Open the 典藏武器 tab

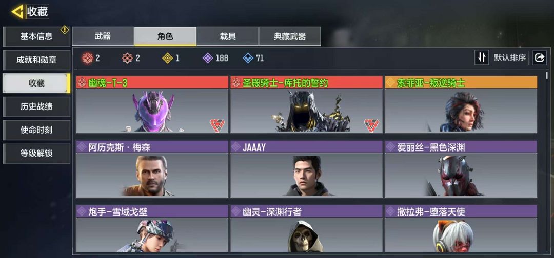[x=290, y=36]
